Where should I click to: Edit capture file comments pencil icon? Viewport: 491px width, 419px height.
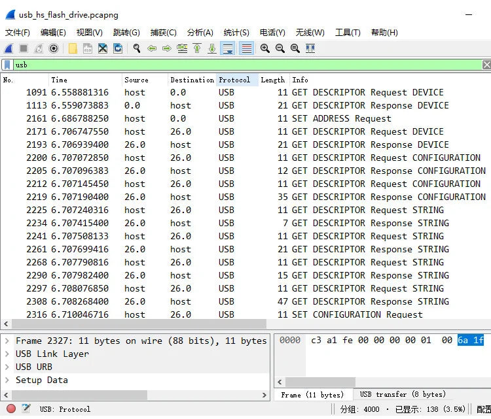[x=26, y=409]
